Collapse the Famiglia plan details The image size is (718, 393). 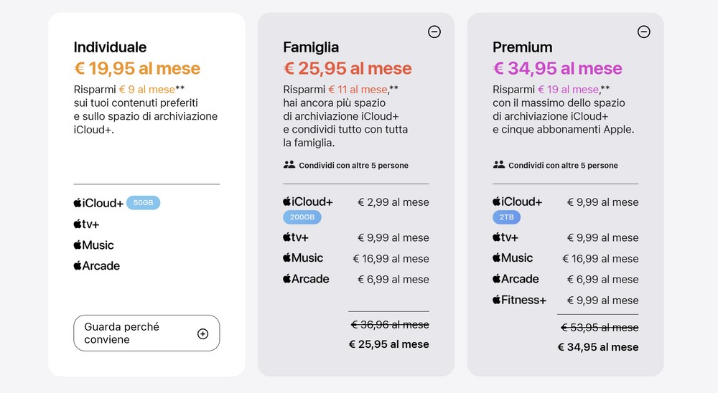(x=434, y=32)
